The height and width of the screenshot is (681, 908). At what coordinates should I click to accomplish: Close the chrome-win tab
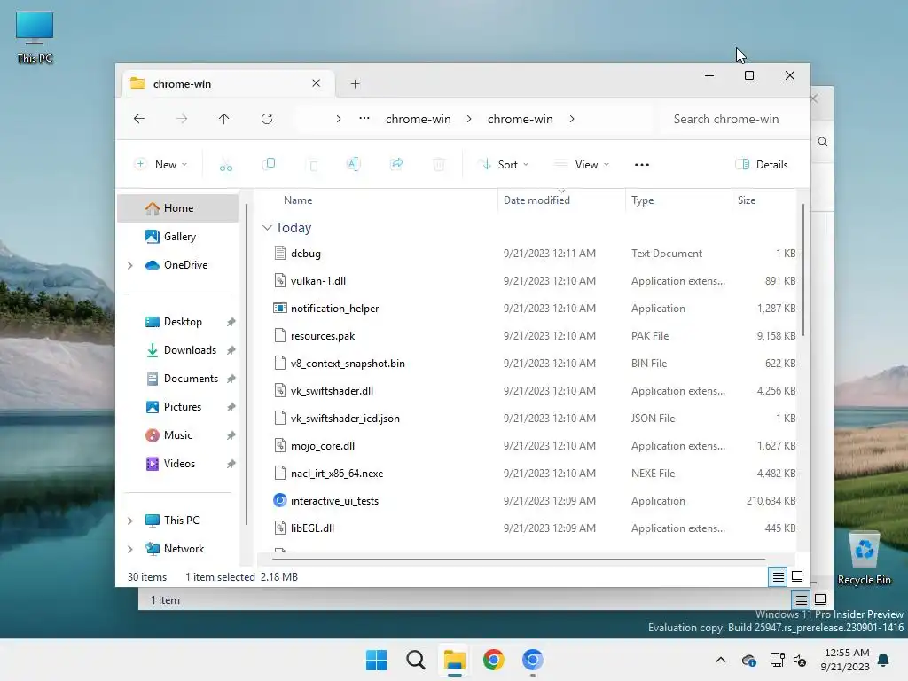click(x=317, y=83)
